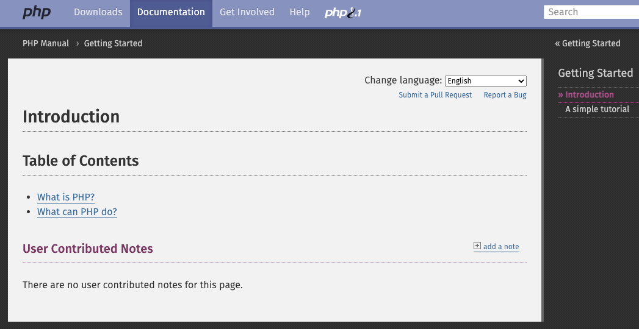
Task: Select the Documentation tab
Action: 171,12
